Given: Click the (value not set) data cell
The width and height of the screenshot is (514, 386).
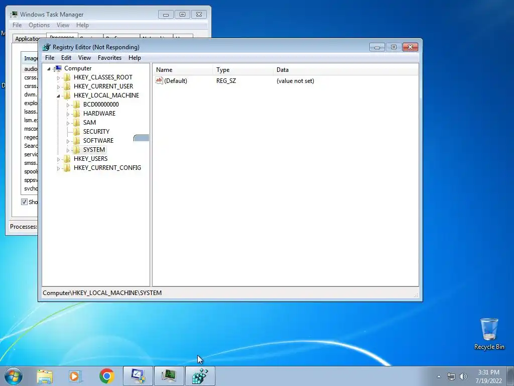Looking at the screenshot, I should click(295, 81).
